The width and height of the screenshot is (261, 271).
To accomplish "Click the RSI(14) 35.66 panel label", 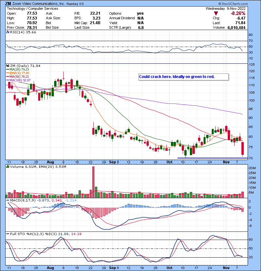I will click(23, 32).
